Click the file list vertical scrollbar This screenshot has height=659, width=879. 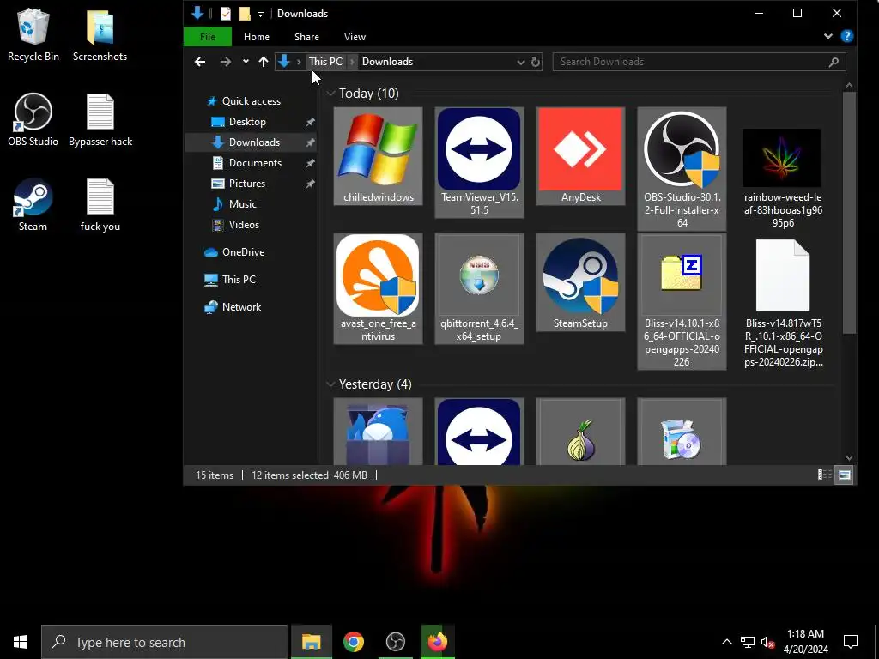(x=849, y=213)
